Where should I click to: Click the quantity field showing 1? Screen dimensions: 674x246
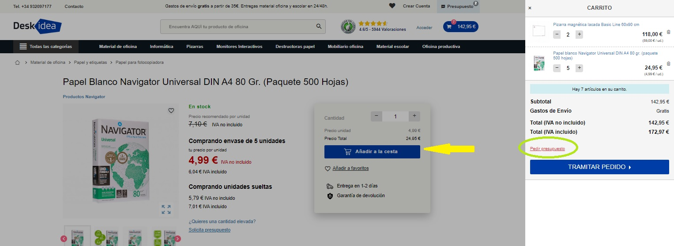pyautogui.click(x=395, y=116)
